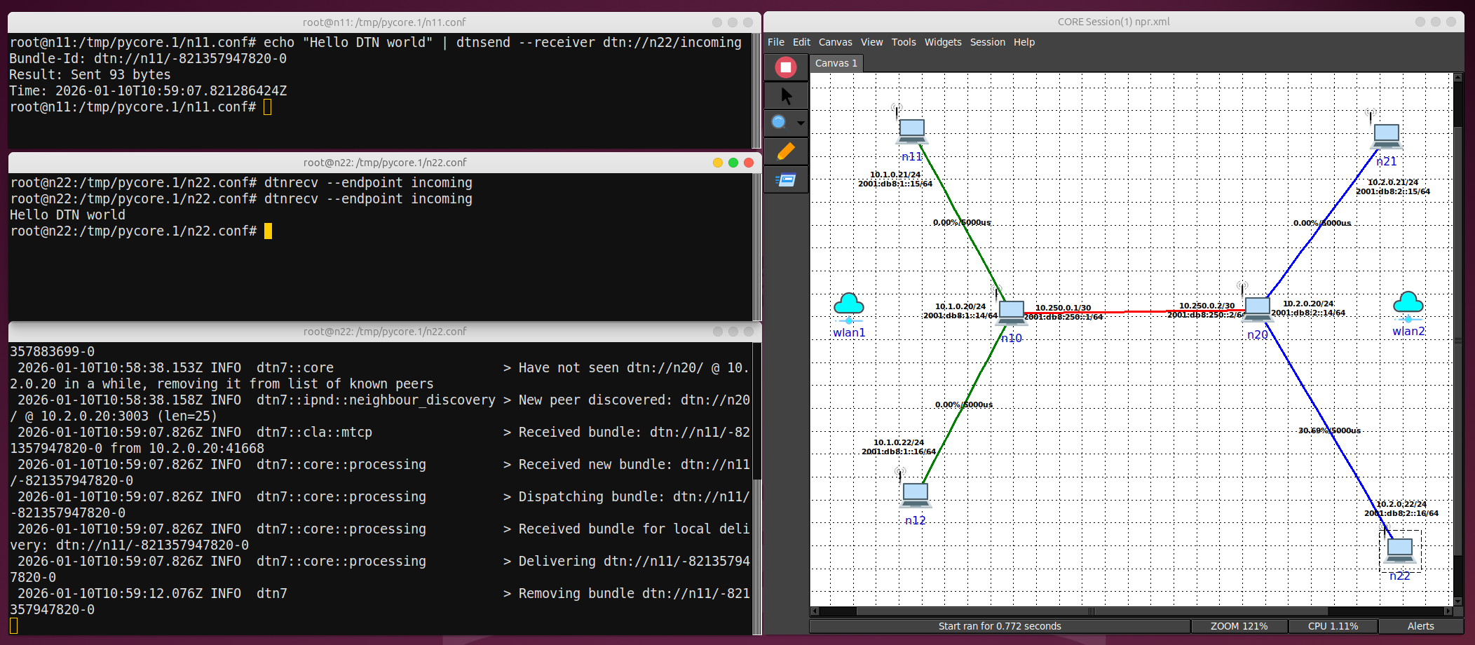Viewport: 1475px width, 645px height.
Task: Select node n11 on the canvas
Action: (911, 130)
